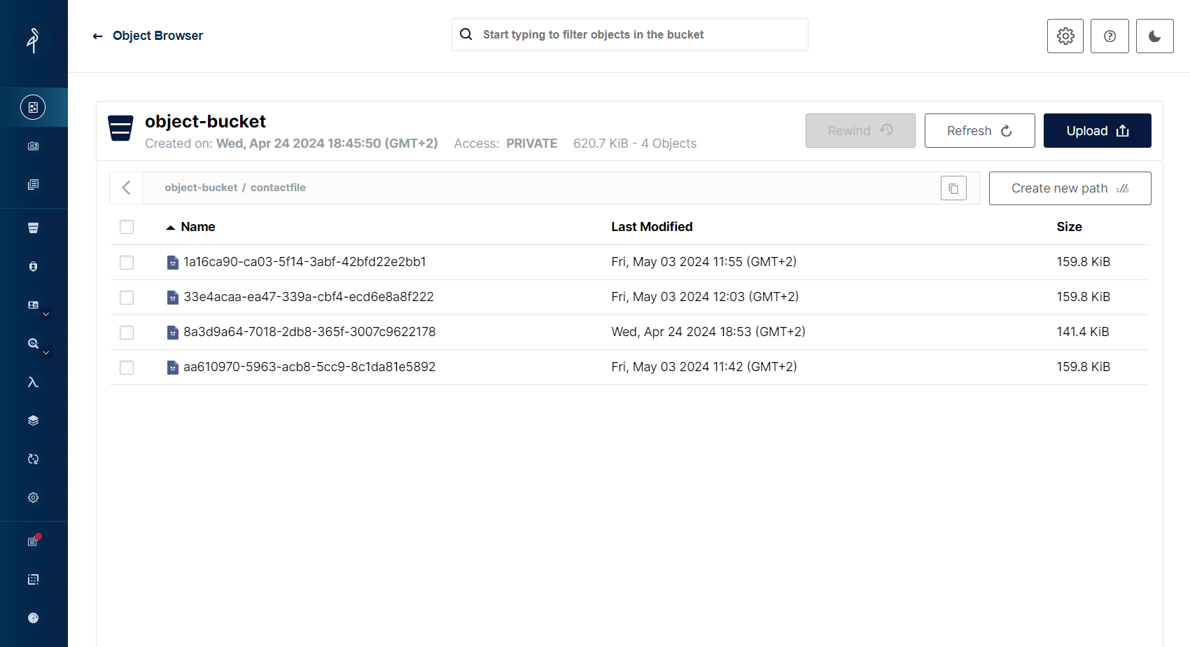Sort objects by the Name column

pos(197,227)
